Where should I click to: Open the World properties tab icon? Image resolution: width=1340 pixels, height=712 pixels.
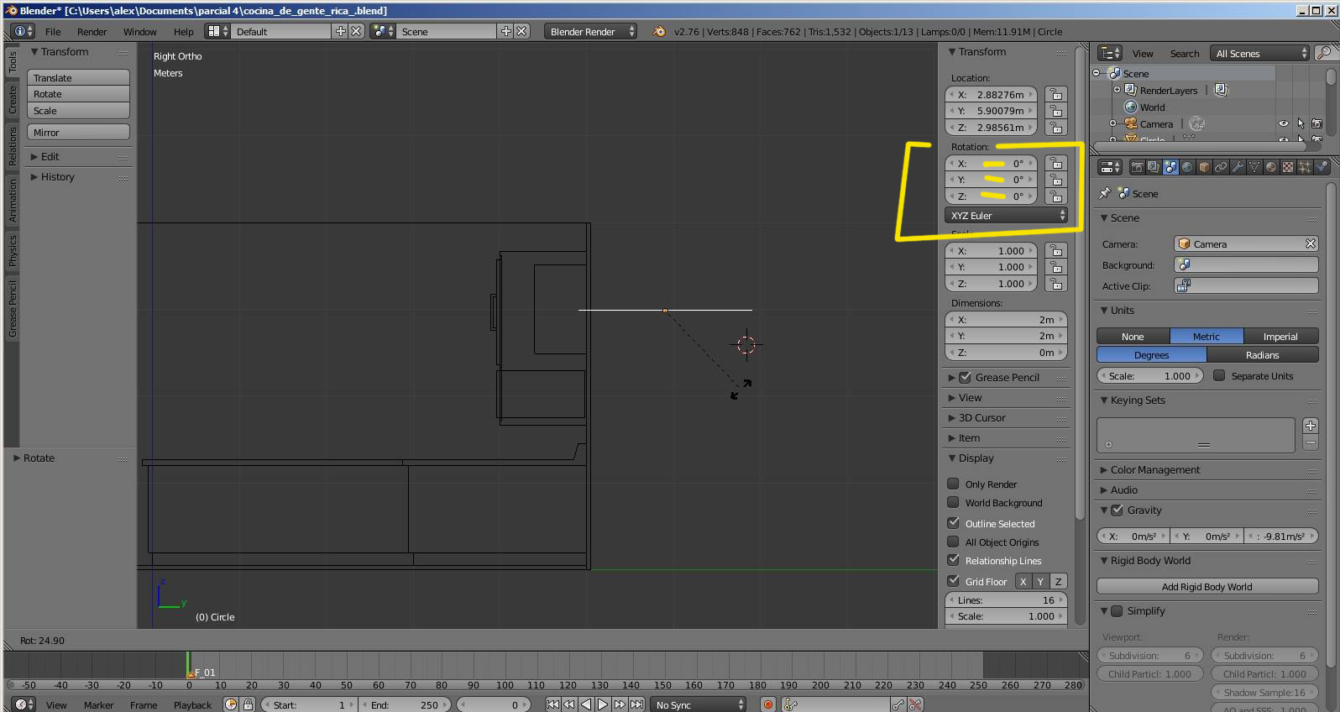click(1187, 167)
